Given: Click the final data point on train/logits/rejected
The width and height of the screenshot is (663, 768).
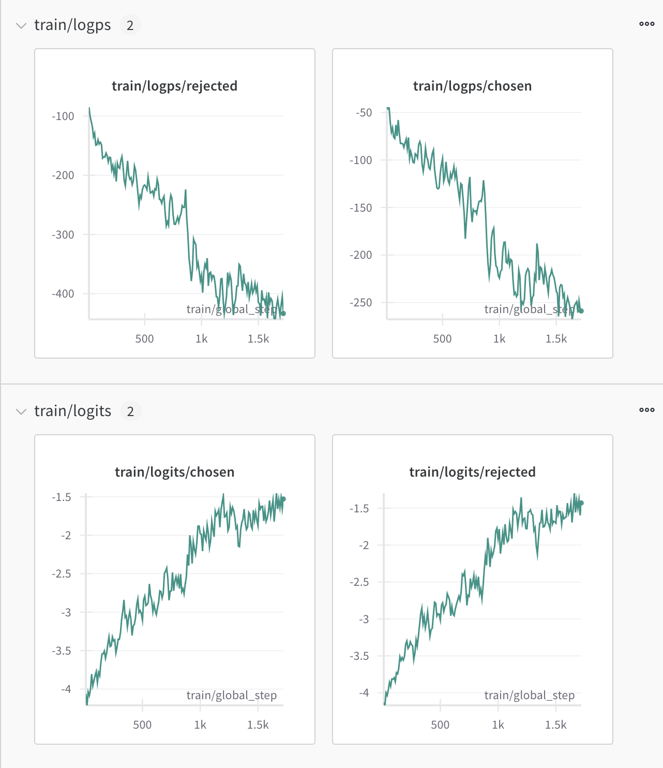Looking at the screenshot, I should click(x=581, y=503).
